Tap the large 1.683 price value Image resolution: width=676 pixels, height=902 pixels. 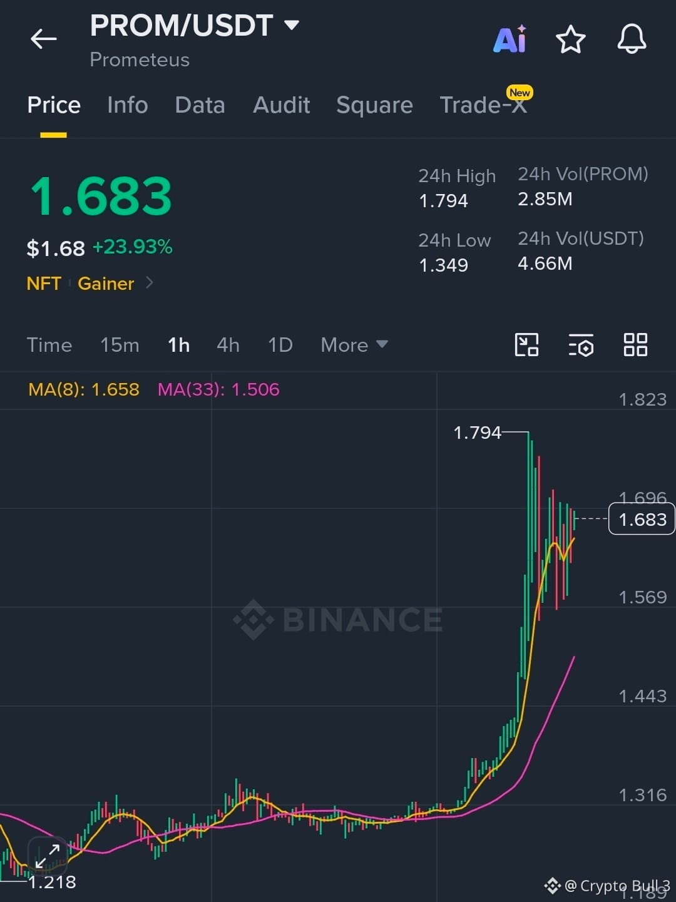click(x=101, y=196)
